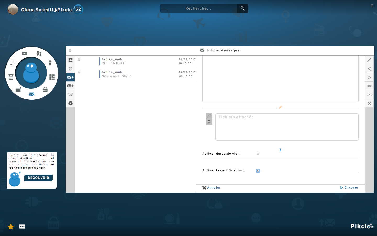
Task: Tick checkbox for 'RE: IT NIGHT' message
Action: click(79, 60)
